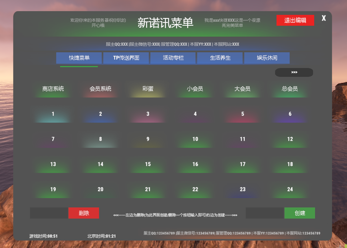
Task: Open the TP传送界面 tab
Action: 126,58
